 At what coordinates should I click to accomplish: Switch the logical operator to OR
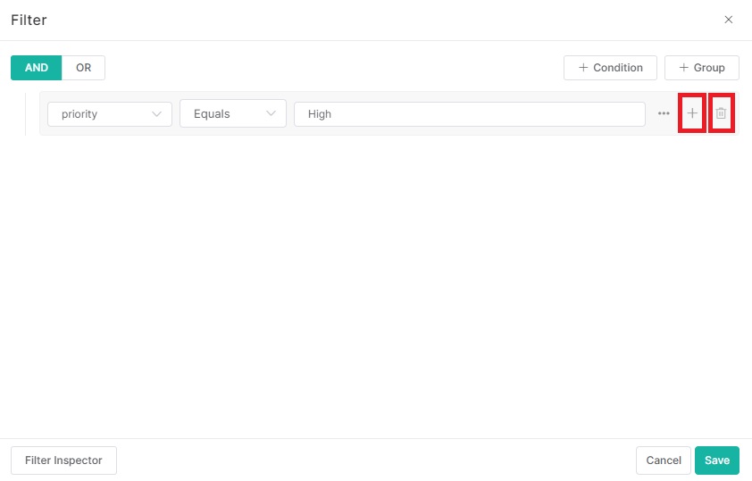click(x=83, y=68)
